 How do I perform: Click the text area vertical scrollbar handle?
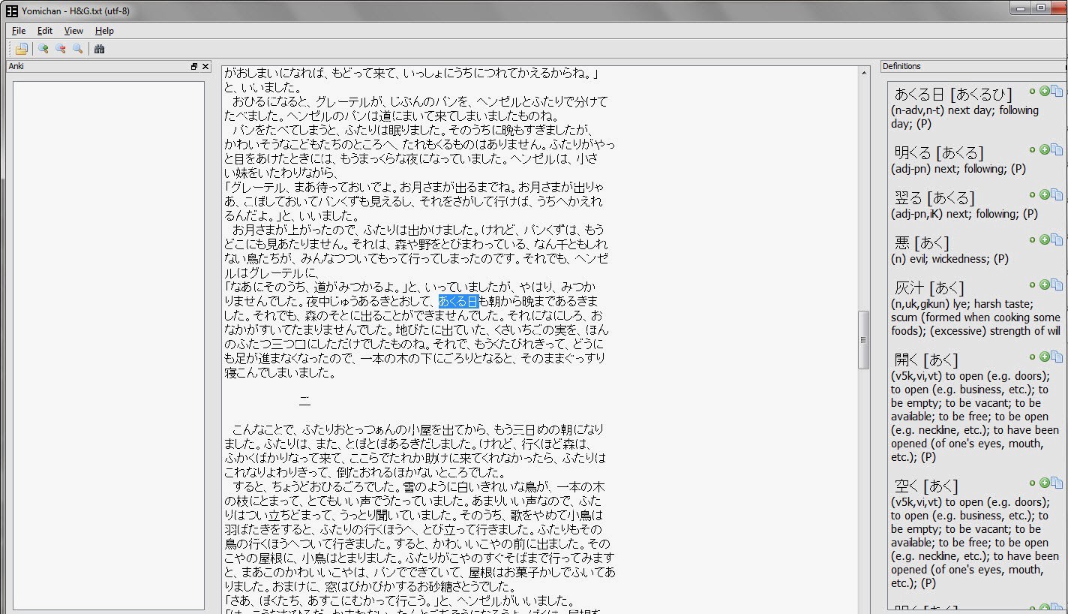(863, 339)
